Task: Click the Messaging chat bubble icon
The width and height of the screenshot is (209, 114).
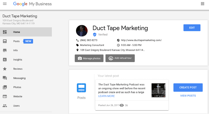Action: coord(5,78)
